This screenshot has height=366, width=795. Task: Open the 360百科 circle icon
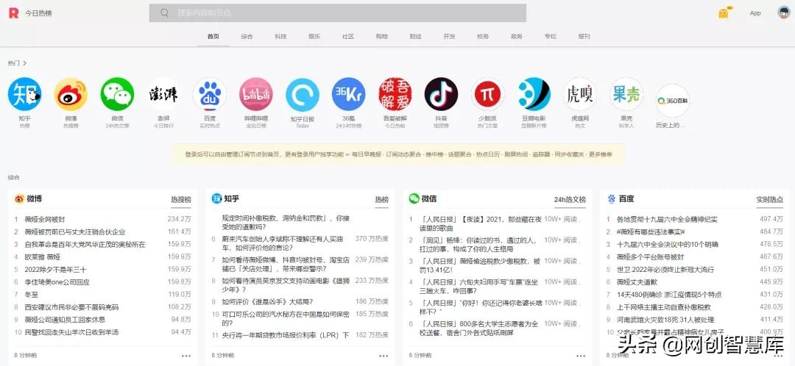pyautogui.click(x=673, y=101)
